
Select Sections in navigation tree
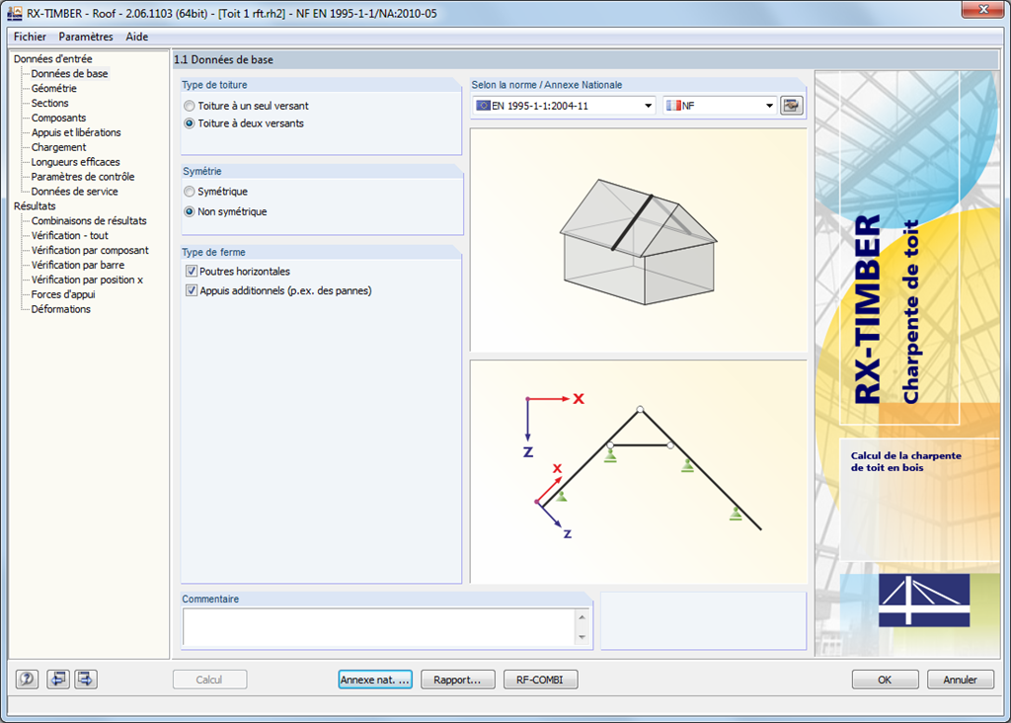(x=49, y=103)
